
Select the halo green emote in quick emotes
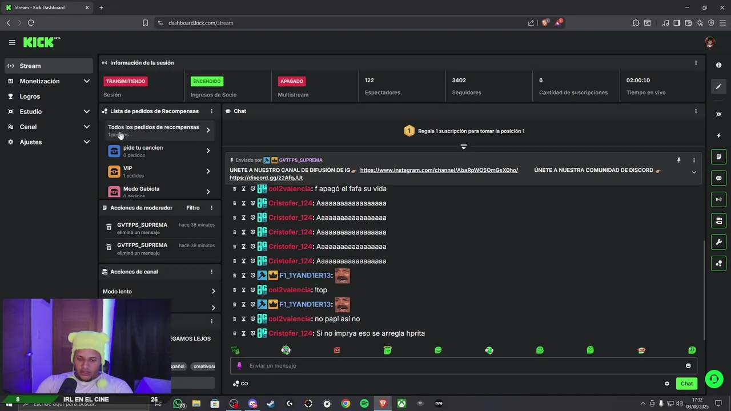pyautogui.click(x=388, y=350)
